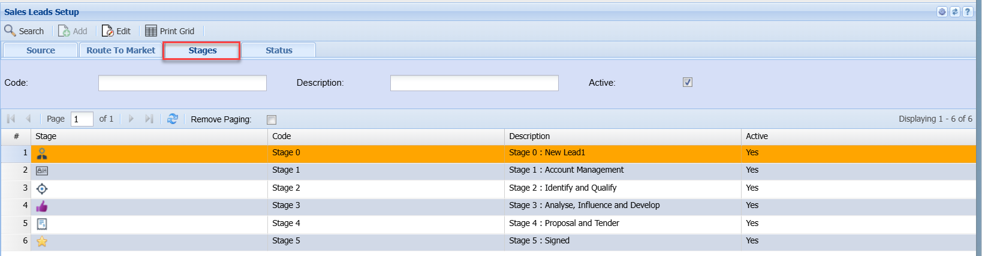Click the gear settings icon in header
This screenshot has width=982, height=256.
click(942, 12)
